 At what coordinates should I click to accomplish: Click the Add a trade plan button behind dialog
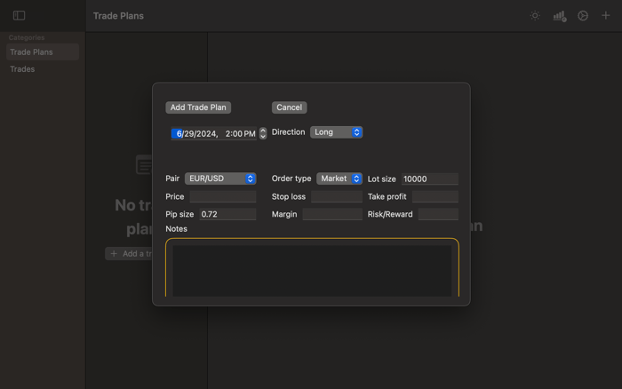pos(129,254)
